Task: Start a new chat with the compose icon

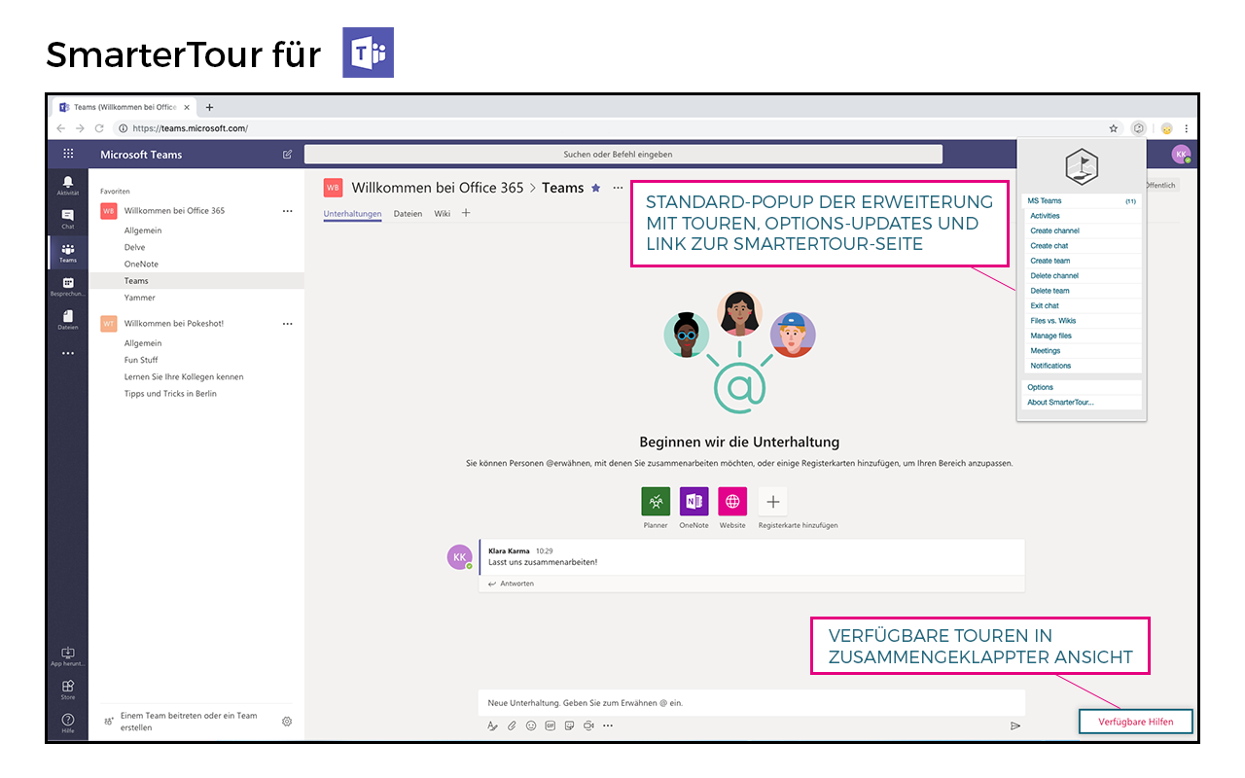Action: 287,154
